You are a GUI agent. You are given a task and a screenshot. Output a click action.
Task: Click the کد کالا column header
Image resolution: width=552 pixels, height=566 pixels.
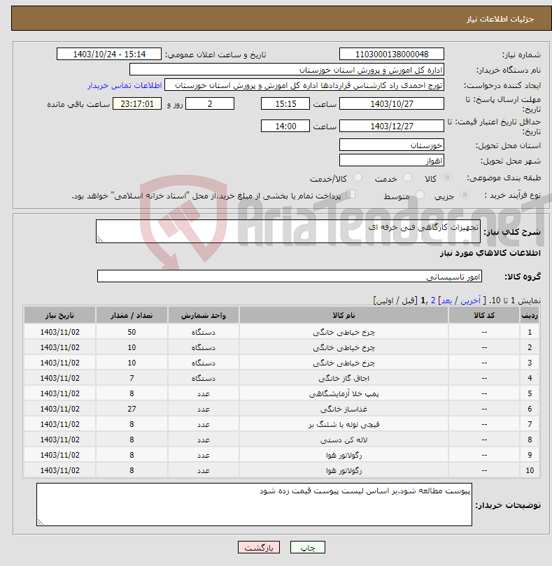click(484, 315)
